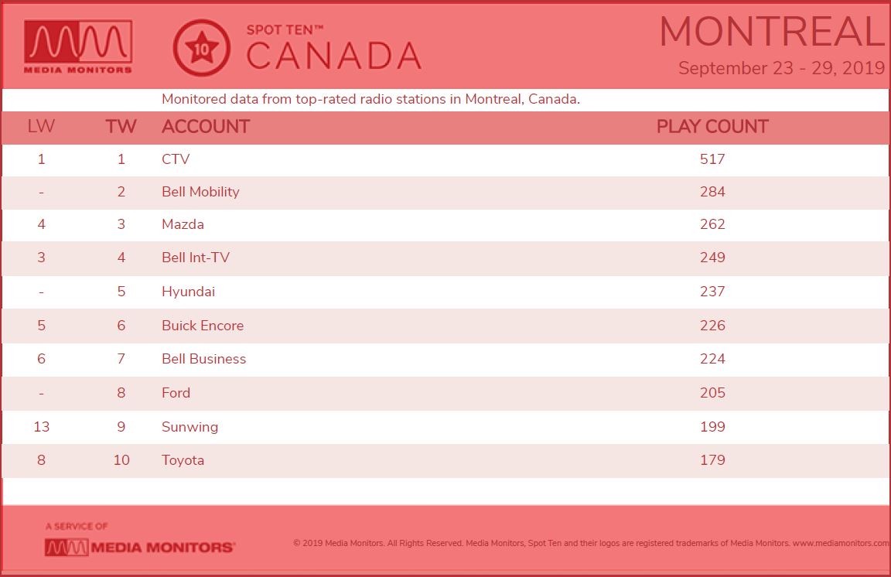
Task: Click the Buick Encore account name
Action: 203,326
